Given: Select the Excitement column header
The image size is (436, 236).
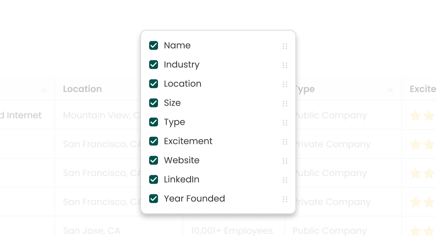Looking at the screenshot, I should point(423,89).
